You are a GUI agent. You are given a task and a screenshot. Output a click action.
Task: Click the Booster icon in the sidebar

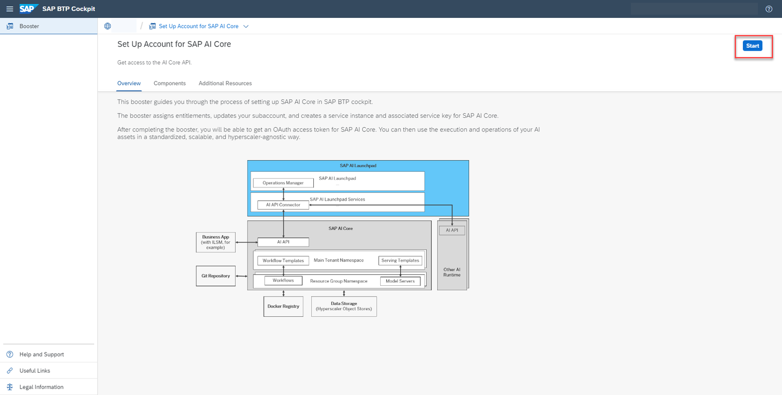click(x=10, y=26)
